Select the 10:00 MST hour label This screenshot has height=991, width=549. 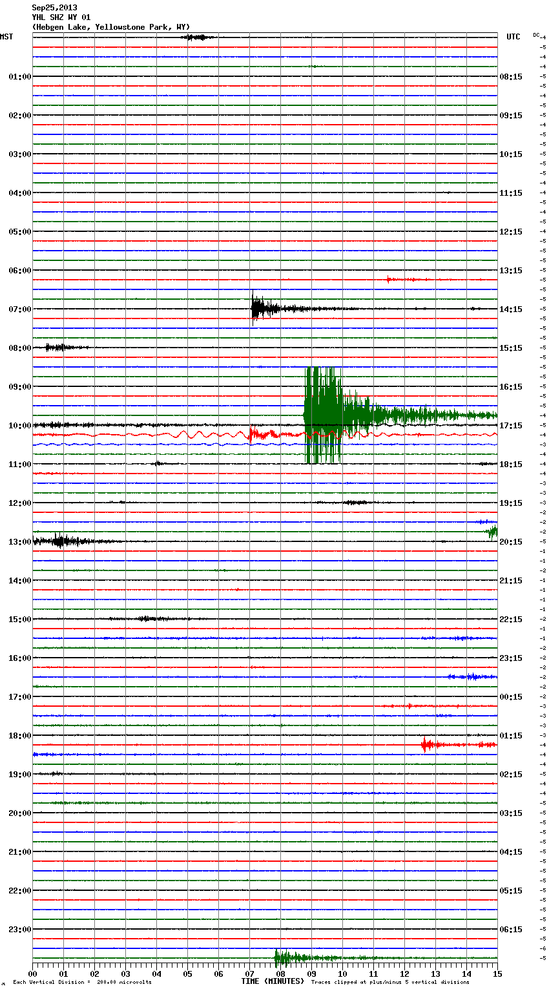pos(20,426)
